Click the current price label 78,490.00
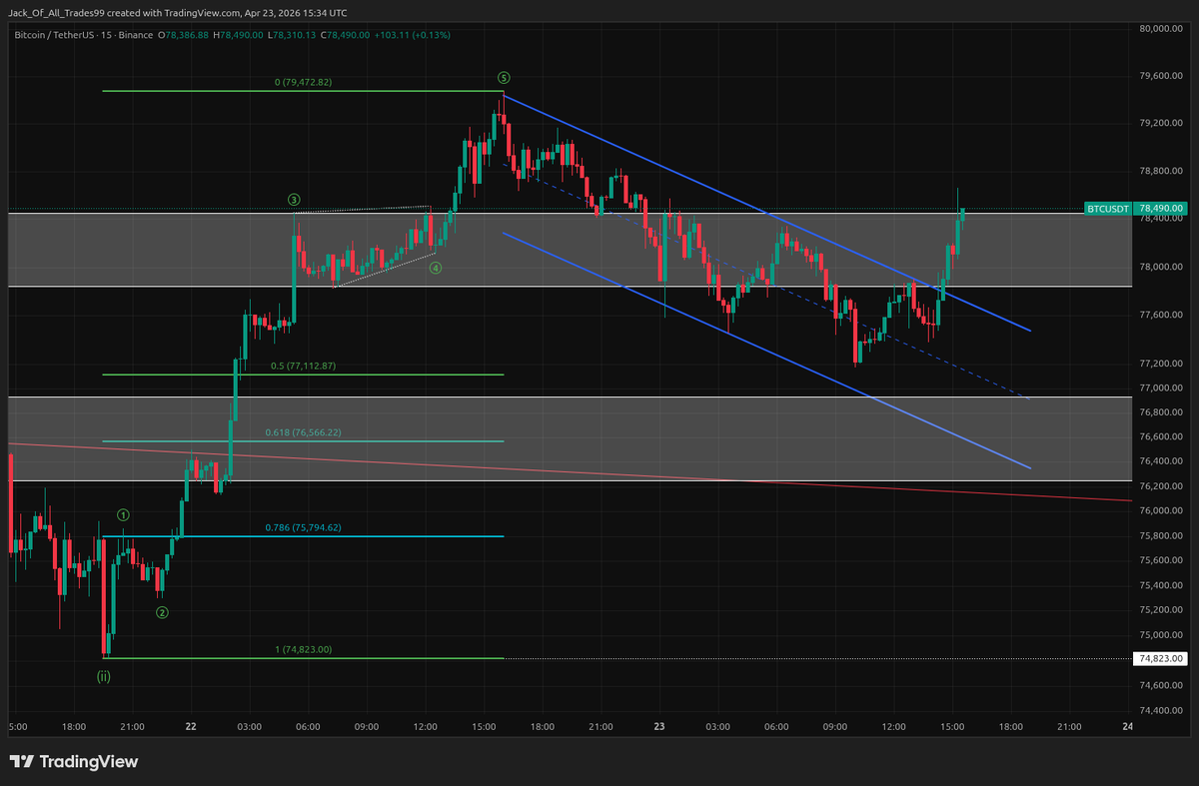1199x786 pixels. pos(1161,209)
